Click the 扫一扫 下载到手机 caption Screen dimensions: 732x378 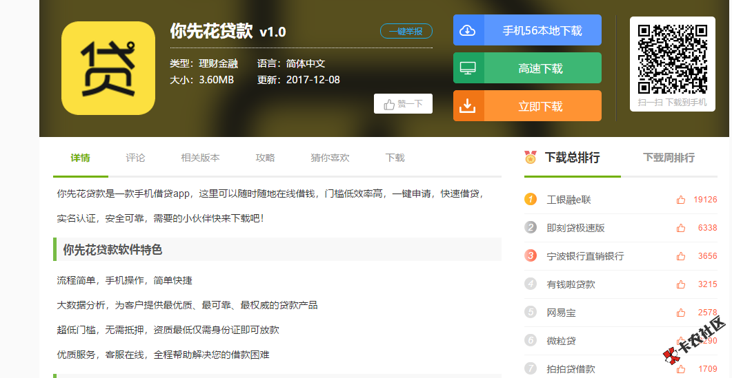click(672, 102)
